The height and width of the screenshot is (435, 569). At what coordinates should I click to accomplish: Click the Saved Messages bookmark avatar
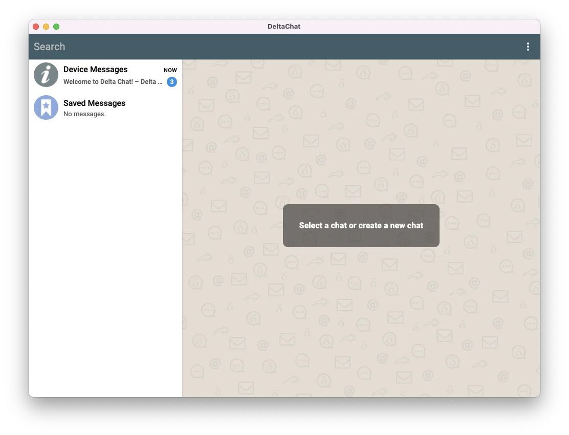[x=46, y=107]
